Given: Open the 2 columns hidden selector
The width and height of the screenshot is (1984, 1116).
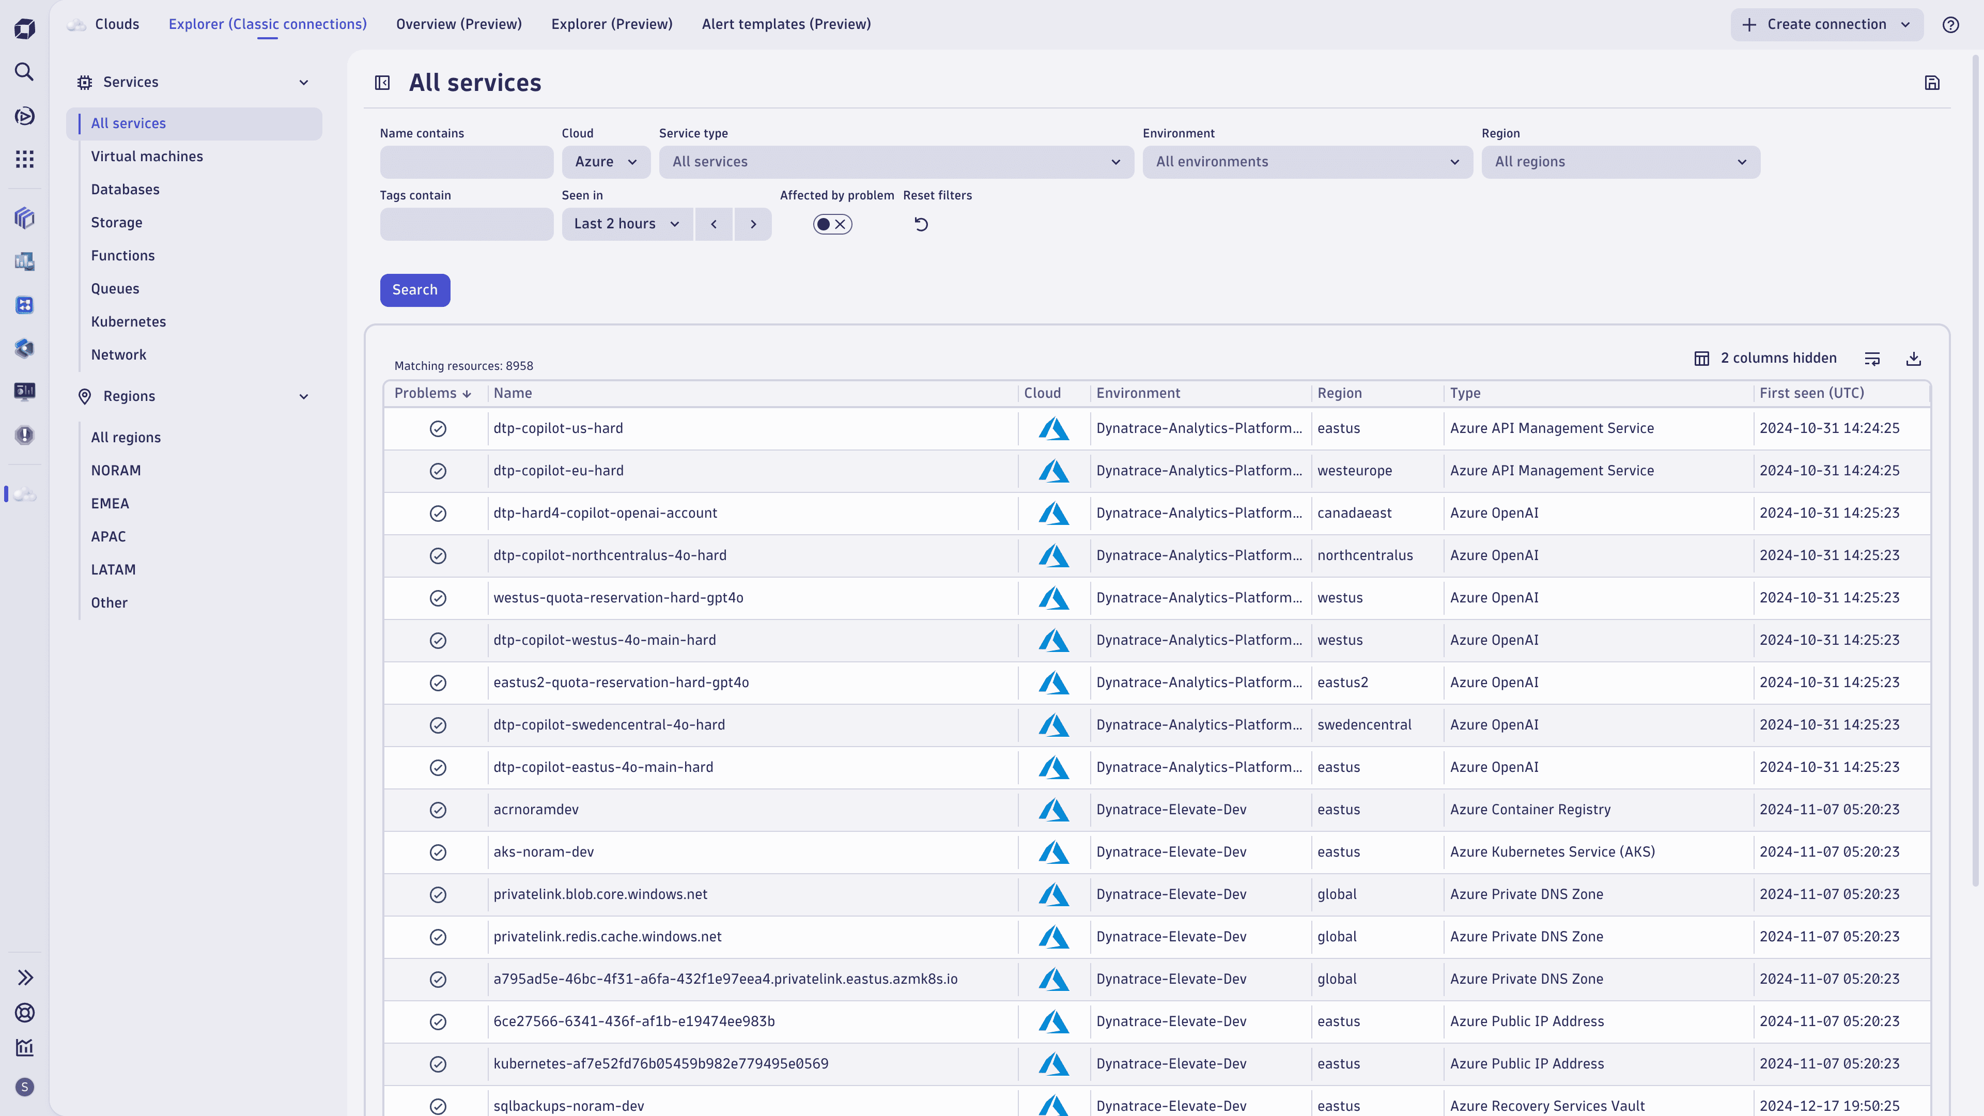Looking at the screenshot, I should [x=1765, y=358].
